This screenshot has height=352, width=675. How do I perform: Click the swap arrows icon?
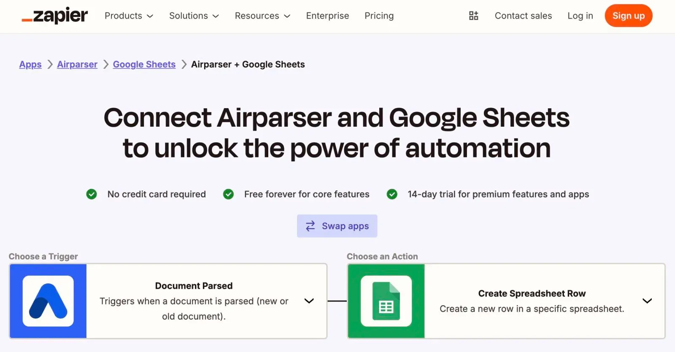pyautogui.click(x=310, y=226)
